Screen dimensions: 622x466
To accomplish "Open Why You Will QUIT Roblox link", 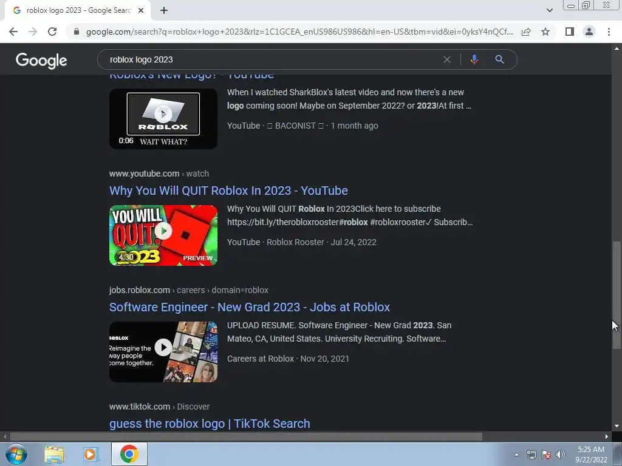I will pos(228,191).
